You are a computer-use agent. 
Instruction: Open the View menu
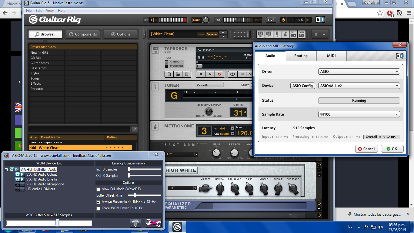tap(50, 11)
